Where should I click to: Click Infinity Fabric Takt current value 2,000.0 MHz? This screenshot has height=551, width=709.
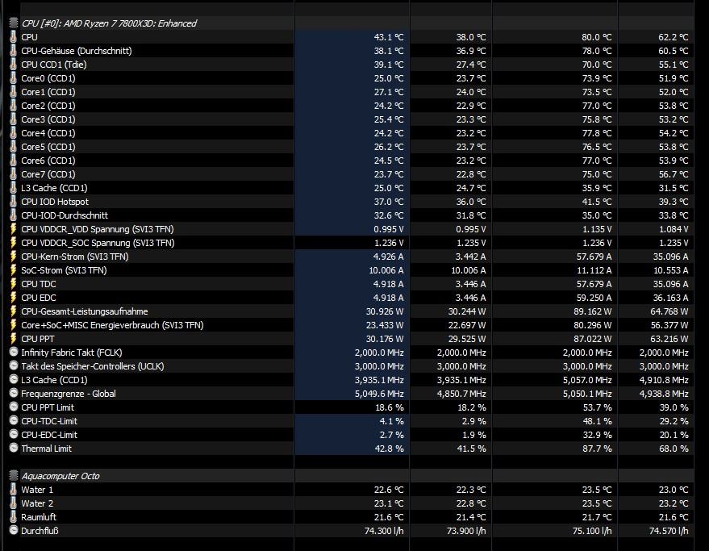click(379, 353)
